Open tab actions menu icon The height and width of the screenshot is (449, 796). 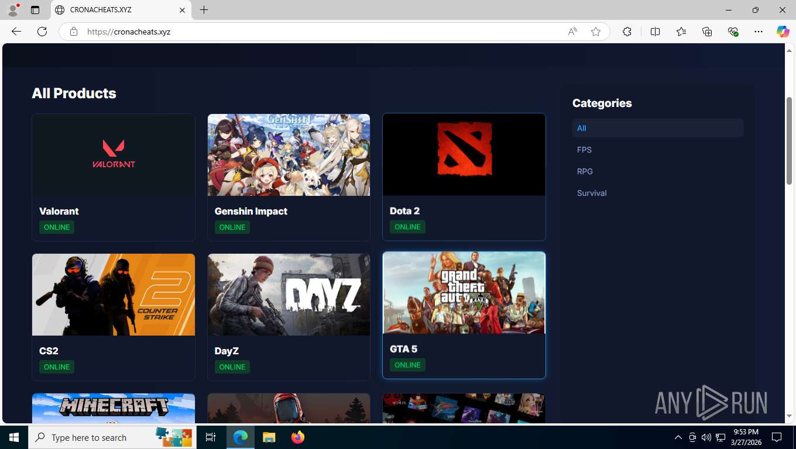(35, 10)
